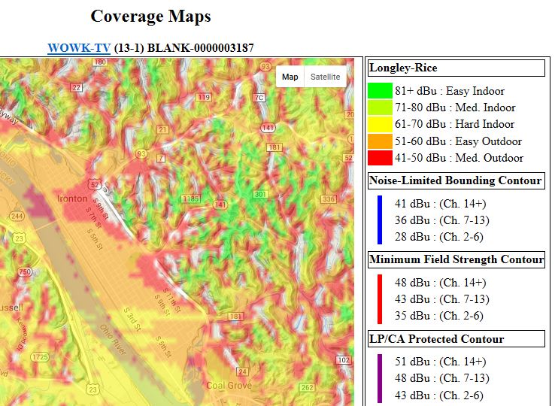This screenshot has height=406, width=555.
Task: Click the yellow 61-70 dBu Hard Indoor swatch
Action: coord(380,125)
